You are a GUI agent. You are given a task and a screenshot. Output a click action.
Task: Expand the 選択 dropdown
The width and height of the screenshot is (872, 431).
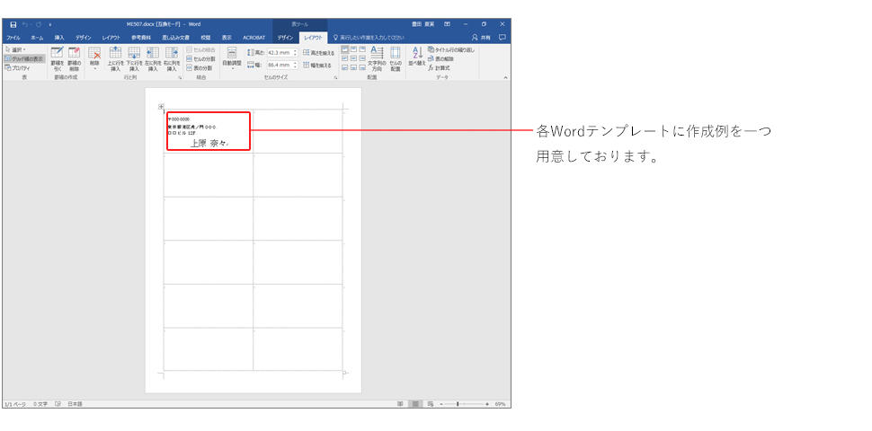click(x=15, y=49)
